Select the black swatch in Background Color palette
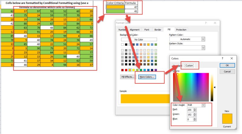The width and height of the screenshot is (242, 134). point(126,45)
